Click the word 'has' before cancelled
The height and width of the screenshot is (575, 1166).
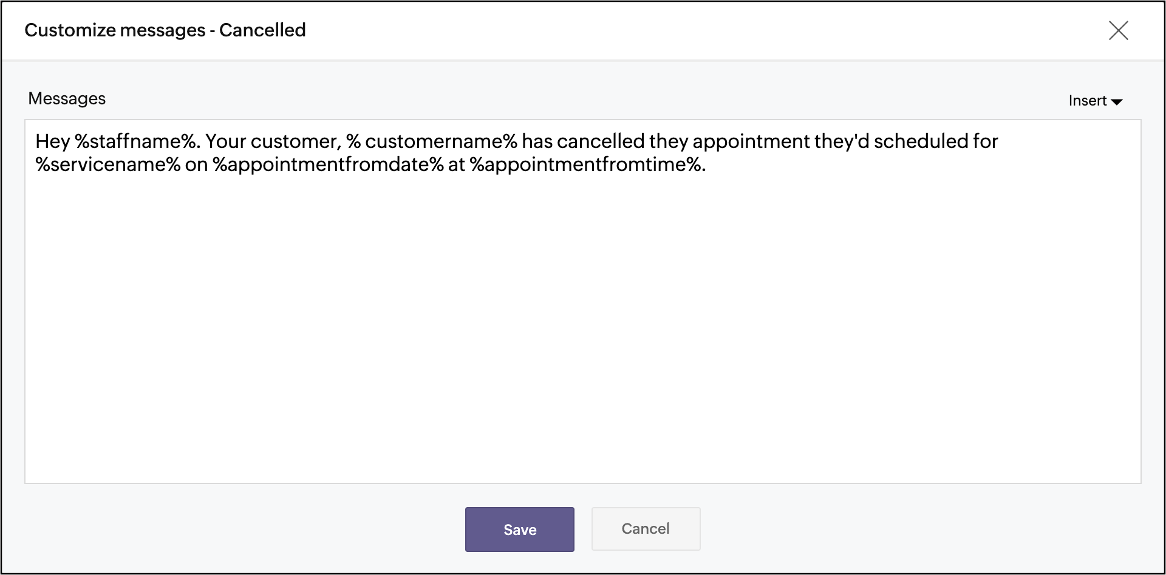click(537, 141)
